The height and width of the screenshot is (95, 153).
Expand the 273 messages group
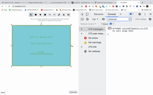coord(82,29)
